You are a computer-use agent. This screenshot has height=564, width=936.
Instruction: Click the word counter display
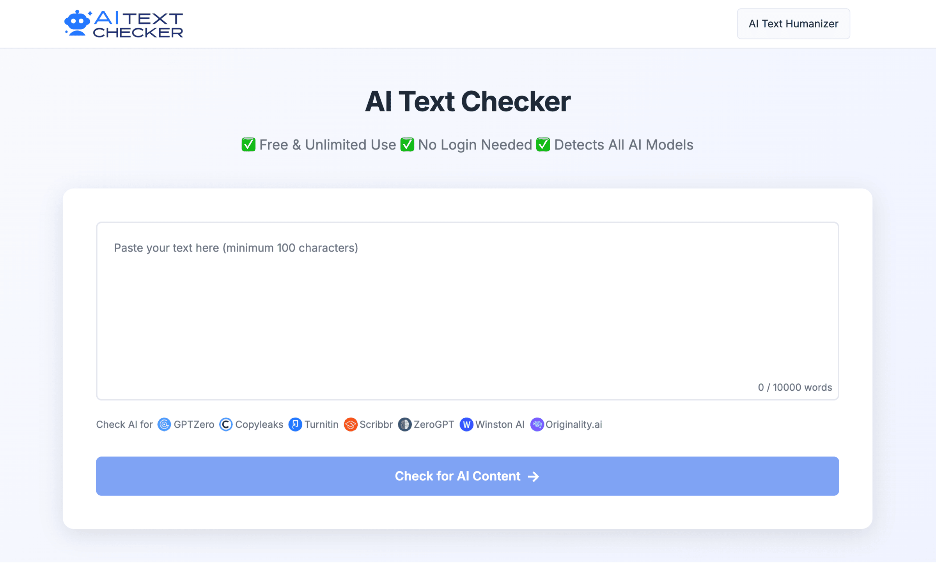tap(794, 387)
